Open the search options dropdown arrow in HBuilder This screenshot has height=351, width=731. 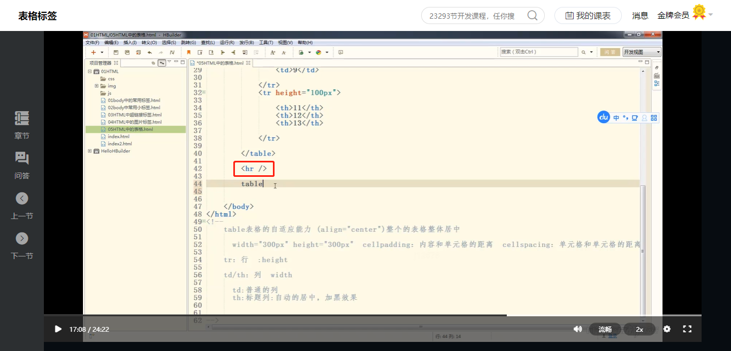(591, 52)
